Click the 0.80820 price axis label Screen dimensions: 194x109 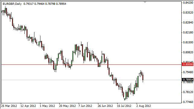click(x=188, y=52)
